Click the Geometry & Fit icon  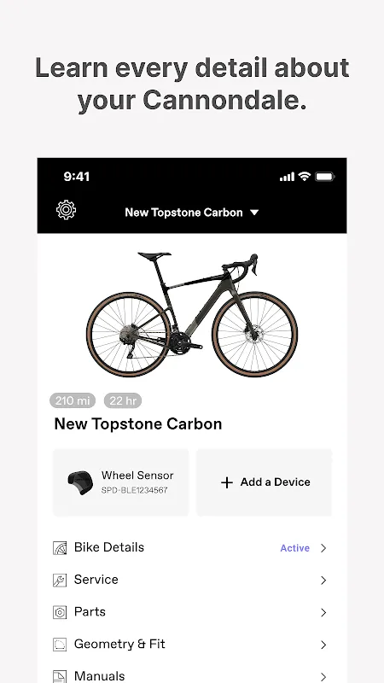click(x=60, y=645)
